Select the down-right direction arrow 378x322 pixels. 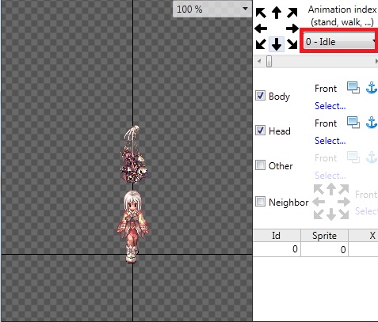(x=292, y=44)
